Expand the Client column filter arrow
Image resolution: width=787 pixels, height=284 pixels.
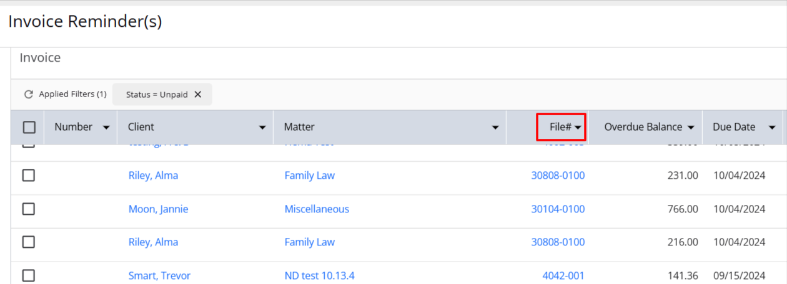262,127
